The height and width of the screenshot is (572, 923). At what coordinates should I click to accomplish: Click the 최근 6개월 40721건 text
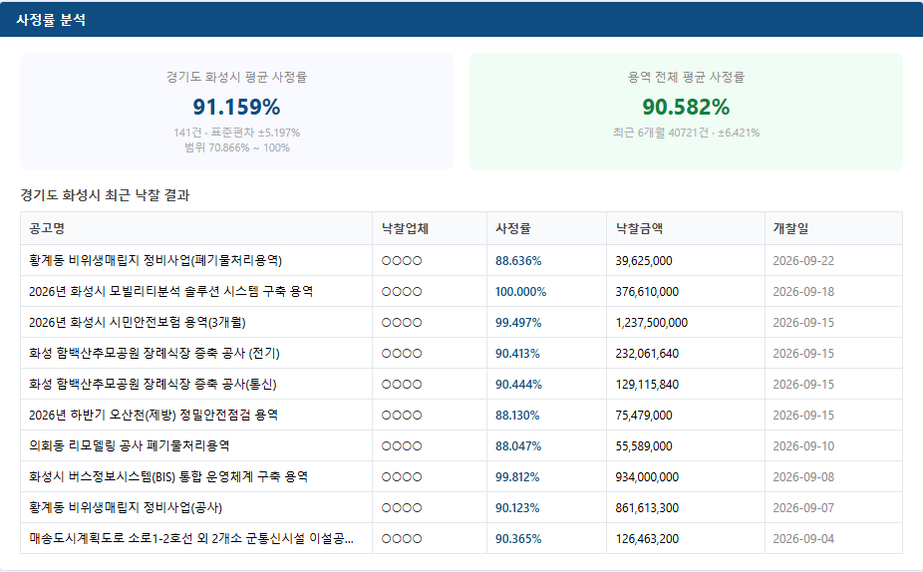coord(661,133)
